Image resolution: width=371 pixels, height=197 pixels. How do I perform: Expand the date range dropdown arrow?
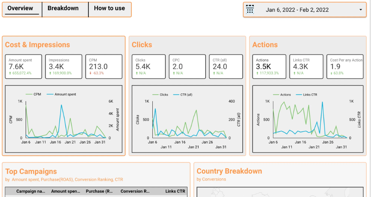click(x=361, y=10)
